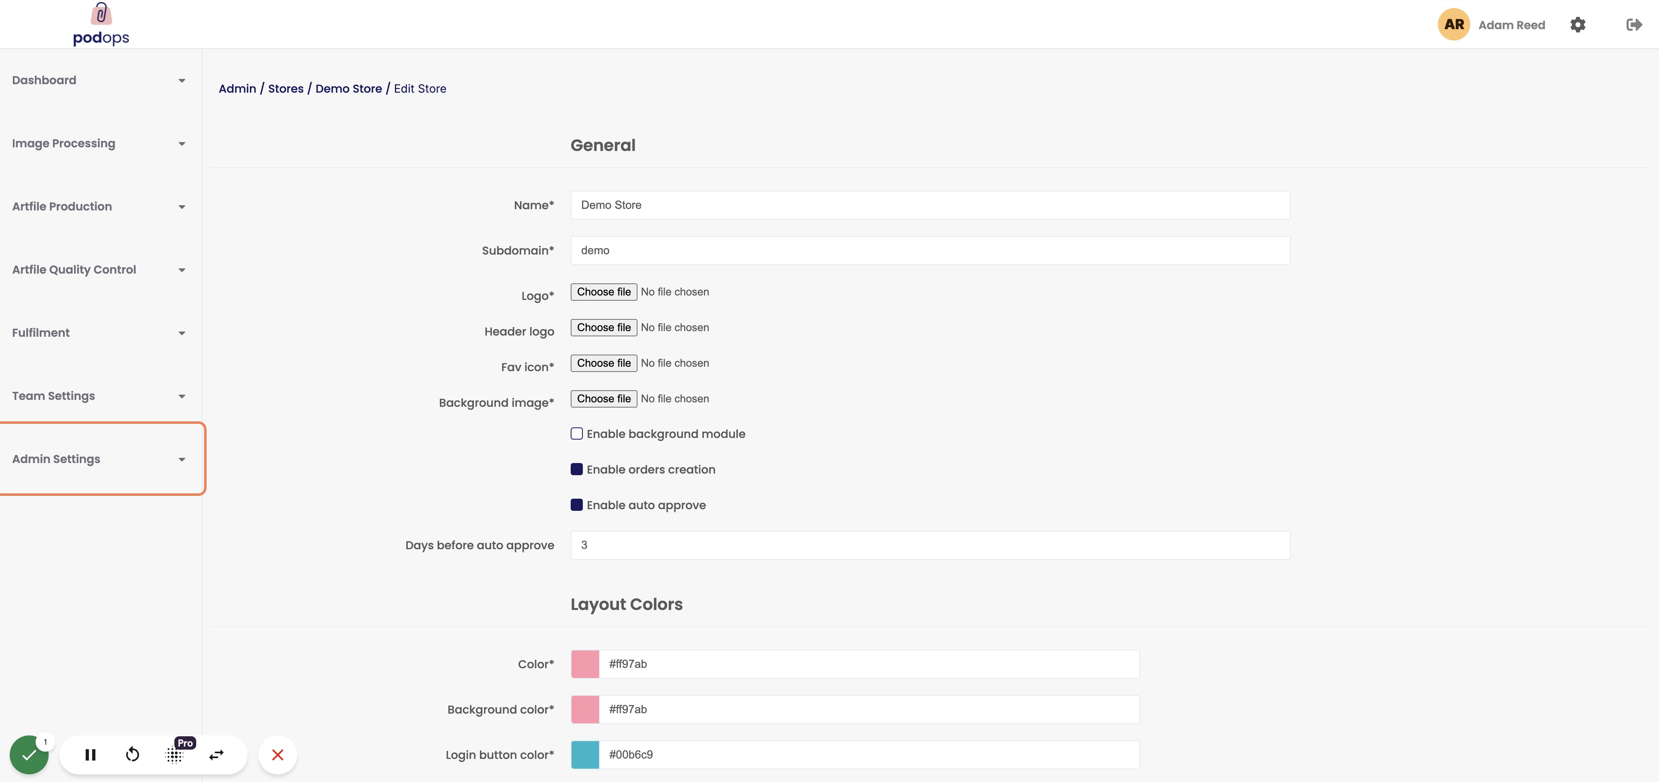Click the Login button color hex field
This screenshot has width=1659, height=782.
tap(869, 754)
